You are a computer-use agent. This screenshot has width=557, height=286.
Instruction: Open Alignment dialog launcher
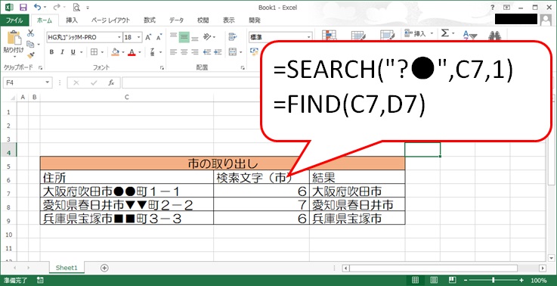243,67
